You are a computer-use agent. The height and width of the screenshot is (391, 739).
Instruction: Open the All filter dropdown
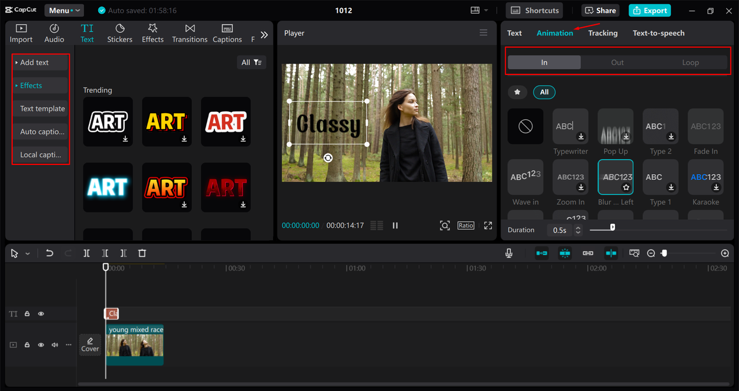[252, 62]
